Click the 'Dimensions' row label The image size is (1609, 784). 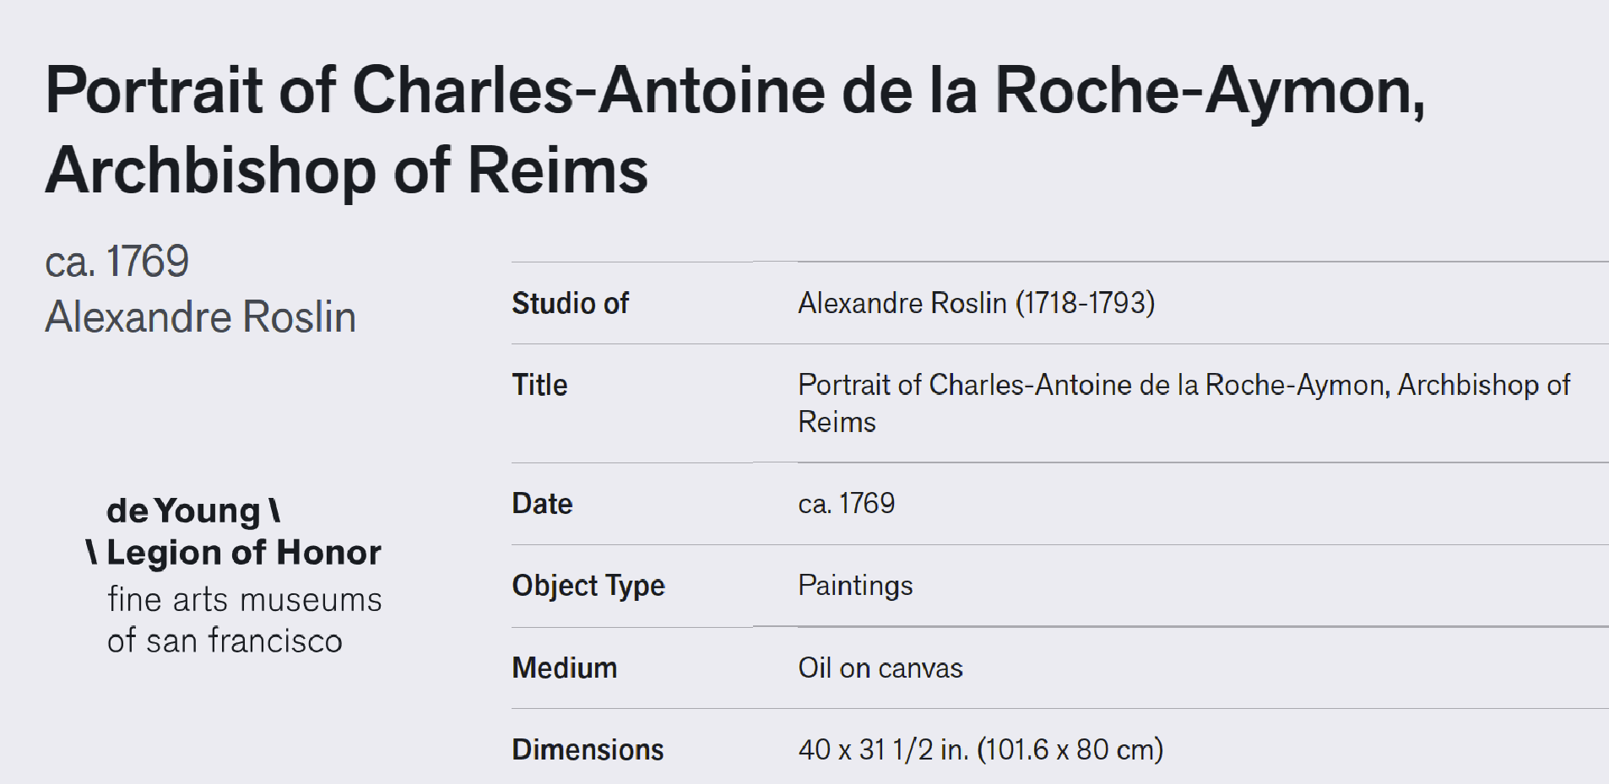point(588,749)
